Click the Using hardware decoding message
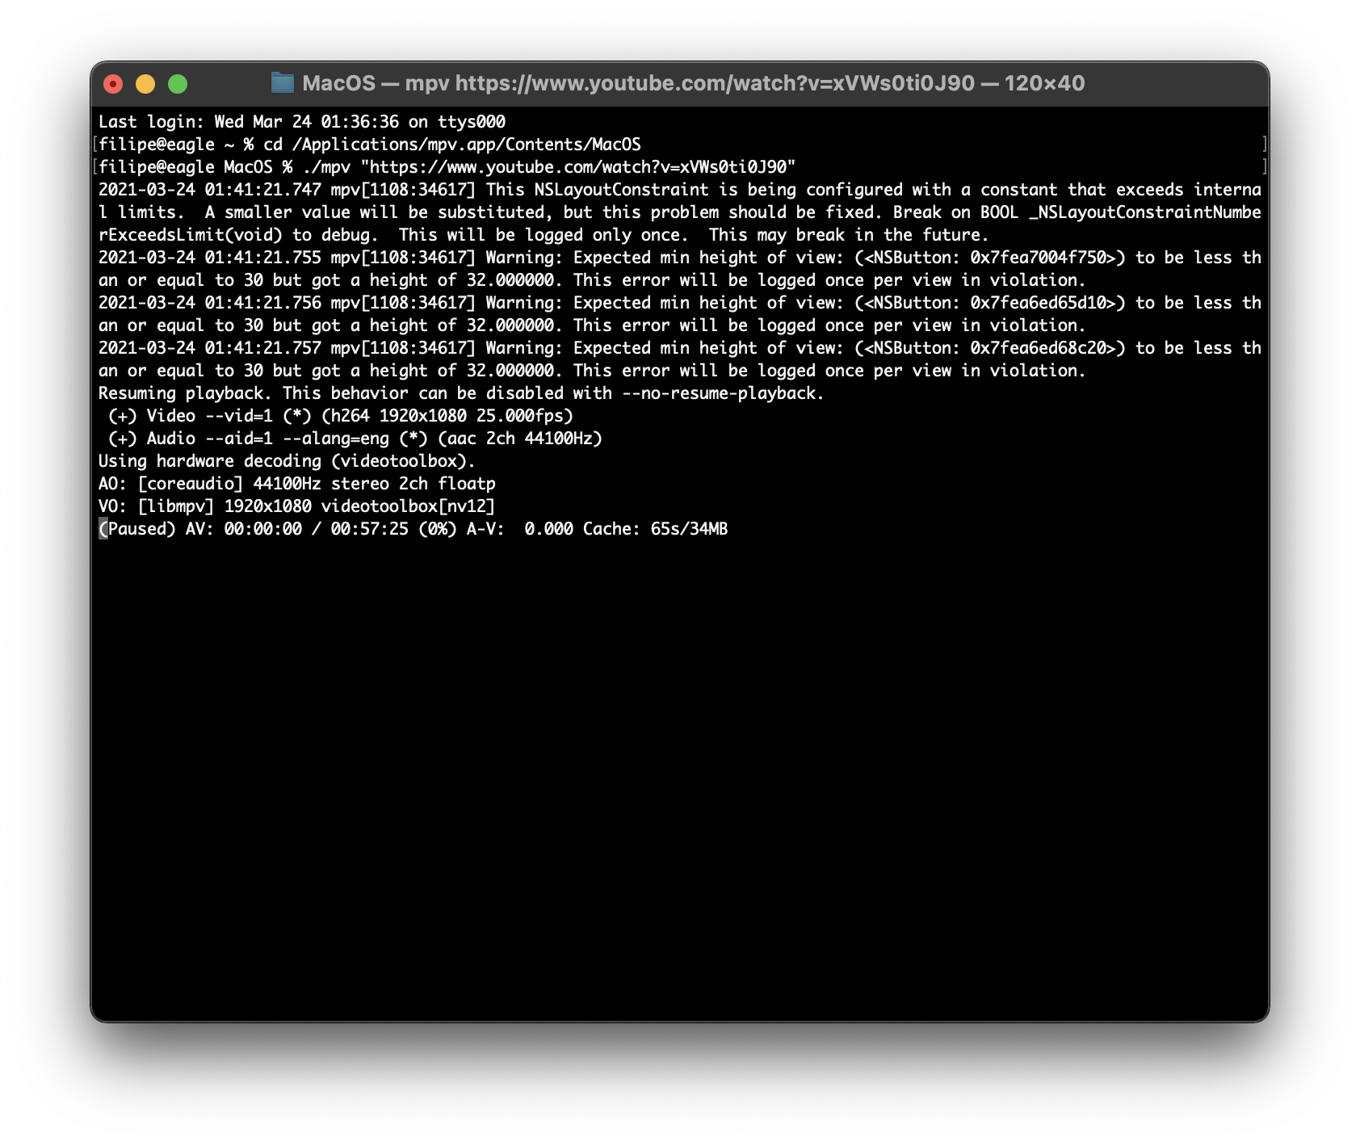This screenshot has width=1360, height=1142. (x=285, y=461)
